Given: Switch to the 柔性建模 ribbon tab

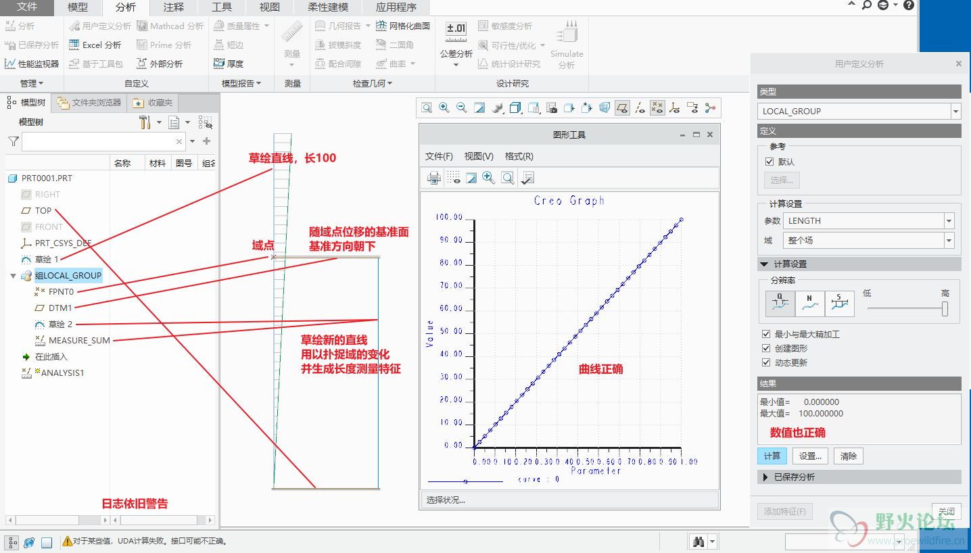Looking at the screenshot, I should (328, 7).
